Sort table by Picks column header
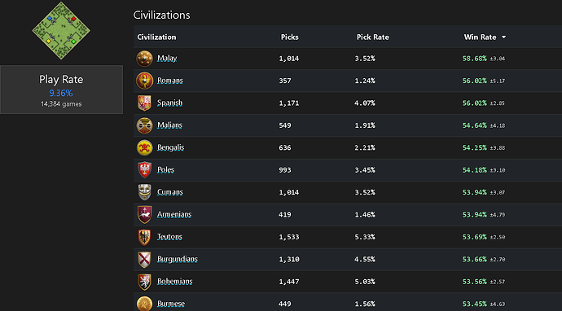 click(290, 37)
